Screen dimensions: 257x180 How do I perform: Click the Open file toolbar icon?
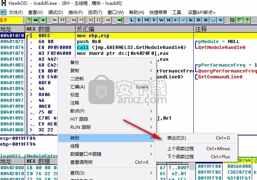click(x=28, y=20)
